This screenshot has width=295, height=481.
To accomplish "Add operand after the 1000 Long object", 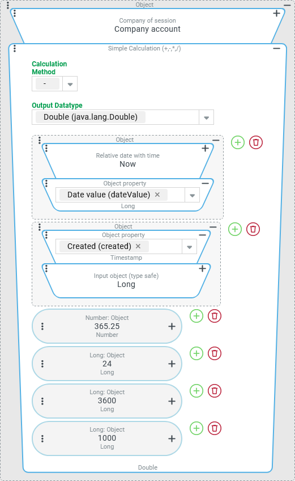I will coord(196,428).
